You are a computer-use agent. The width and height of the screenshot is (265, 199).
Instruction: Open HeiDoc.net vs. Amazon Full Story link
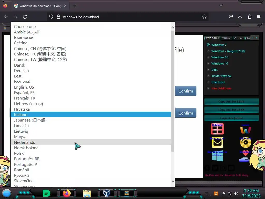tap(226, 175)
